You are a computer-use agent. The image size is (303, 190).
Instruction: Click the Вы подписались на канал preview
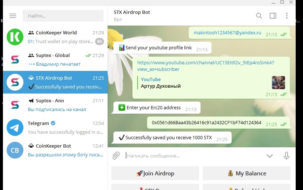click(x=57, y=109)
